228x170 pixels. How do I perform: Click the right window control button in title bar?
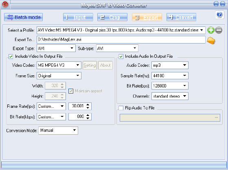(x=223, y=4)
